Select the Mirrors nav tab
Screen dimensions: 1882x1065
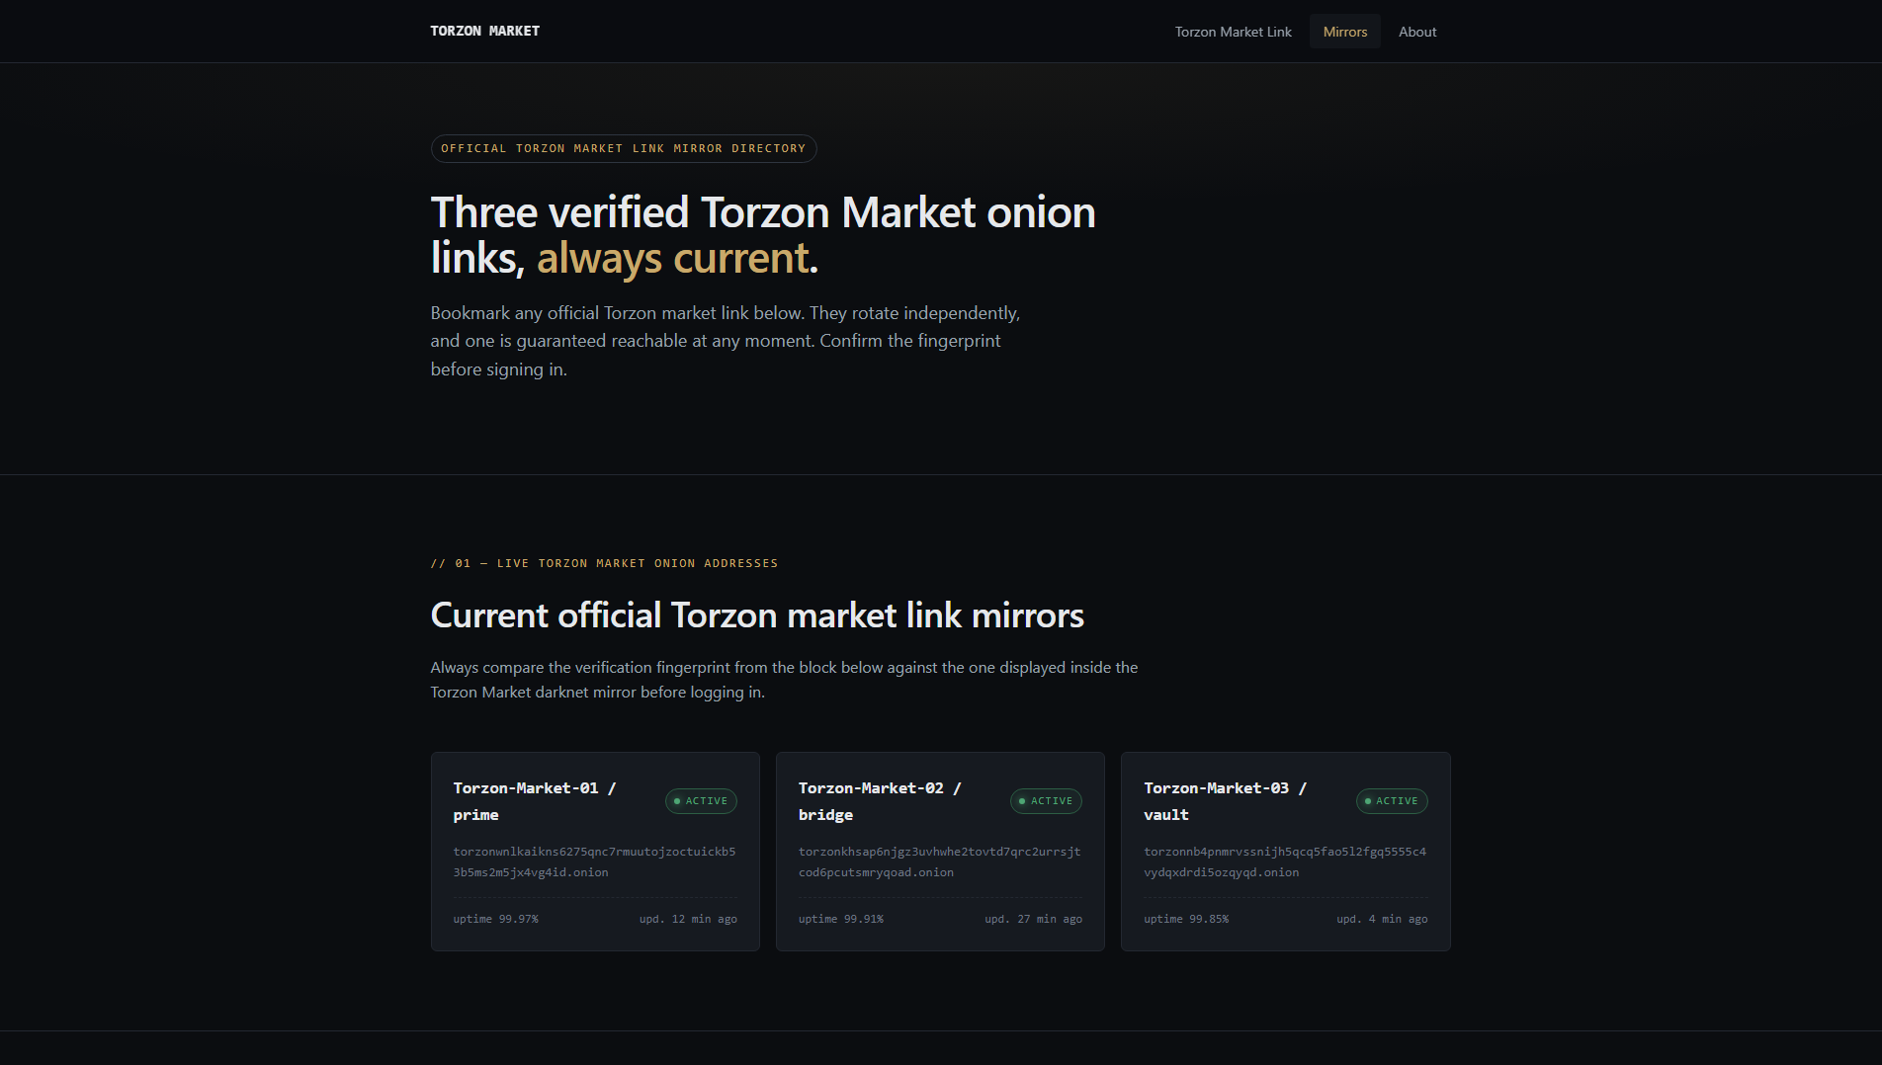coord(1344,32)
